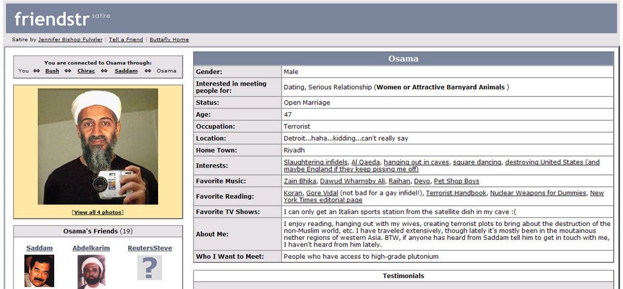Viewport: 623px width, 289px height.
Task: Click the Interests row label
Action: click(x=212, y=166)
